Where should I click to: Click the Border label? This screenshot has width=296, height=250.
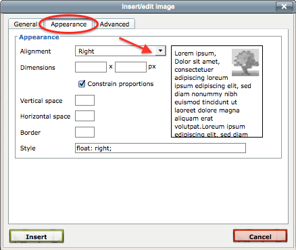point(30,132)
